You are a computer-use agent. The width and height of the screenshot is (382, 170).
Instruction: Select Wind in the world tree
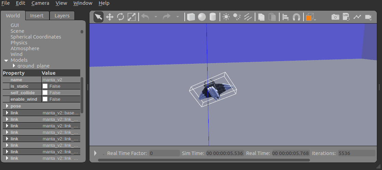[17, 54]
